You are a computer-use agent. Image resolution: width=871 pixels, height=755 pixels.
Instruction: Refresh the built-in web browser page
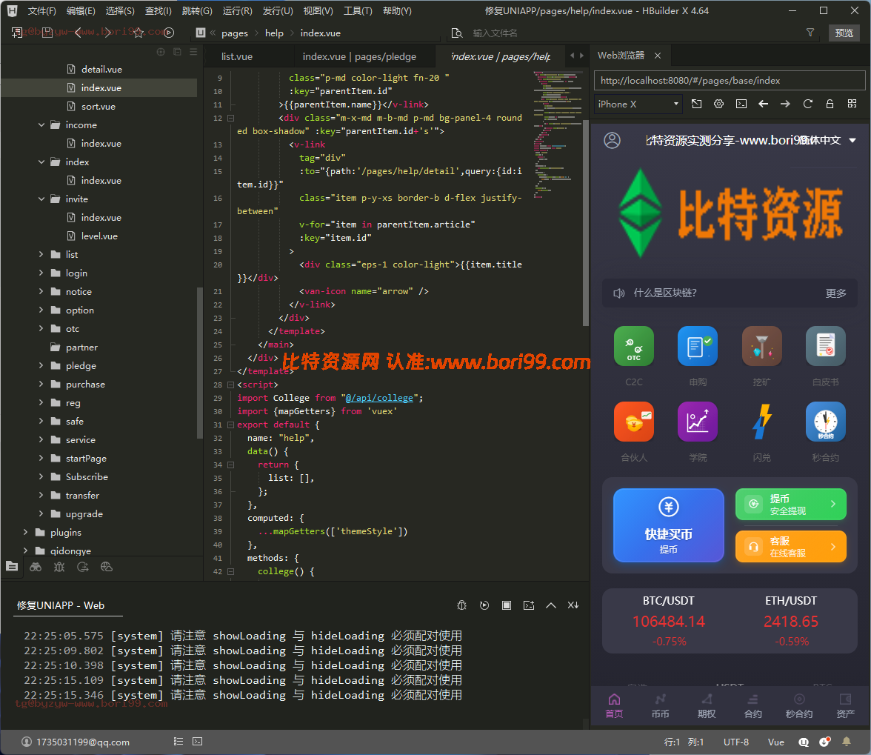(807, 104)
